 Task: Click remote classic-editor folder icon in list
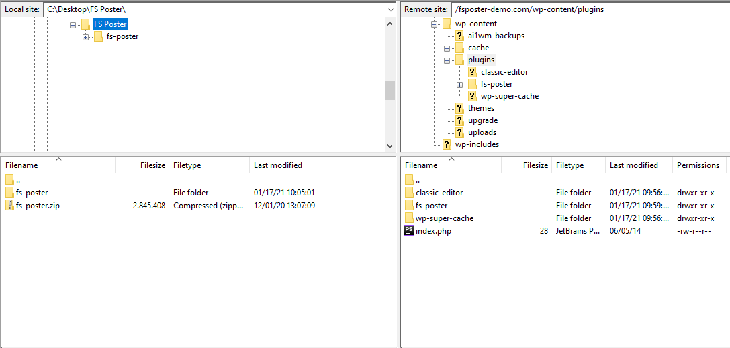pyautogui.click(x=409, y=192)
